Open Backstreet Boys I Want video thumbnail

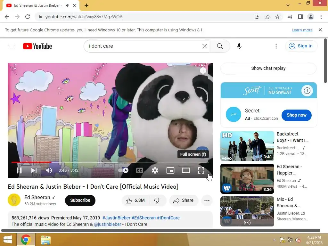247,146
